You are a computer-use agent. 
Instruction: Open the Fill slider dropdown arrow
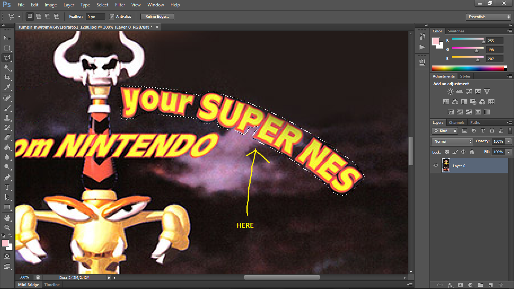click(509, 152)
